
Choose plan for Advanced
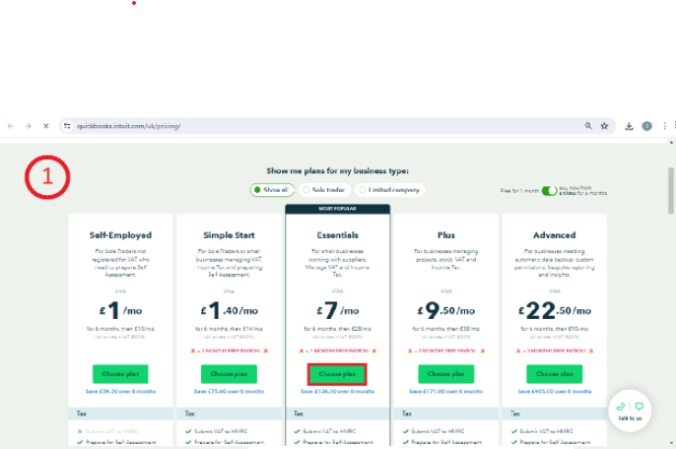click(x=555, y=374)
